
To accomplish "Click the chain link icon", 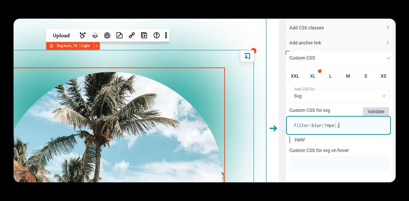I will pos(132,35).
